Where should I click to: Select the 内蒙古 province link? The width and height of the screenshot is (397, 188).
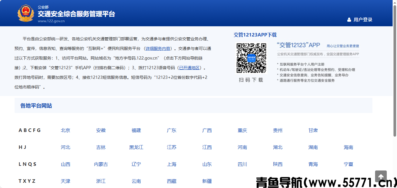[101, 164]
